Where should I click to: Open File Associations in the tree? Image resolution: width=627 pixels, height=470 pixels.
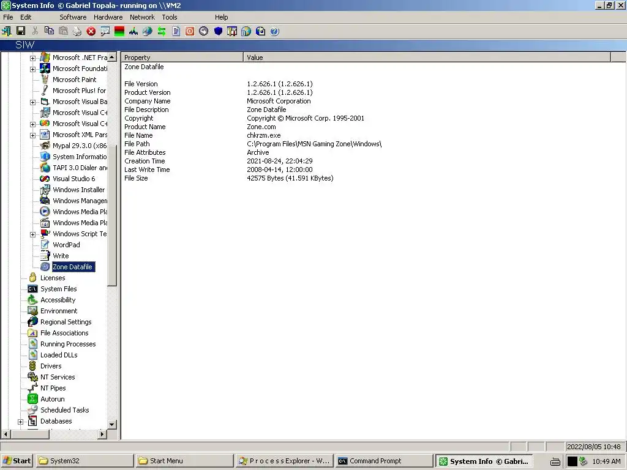(64, 332)
